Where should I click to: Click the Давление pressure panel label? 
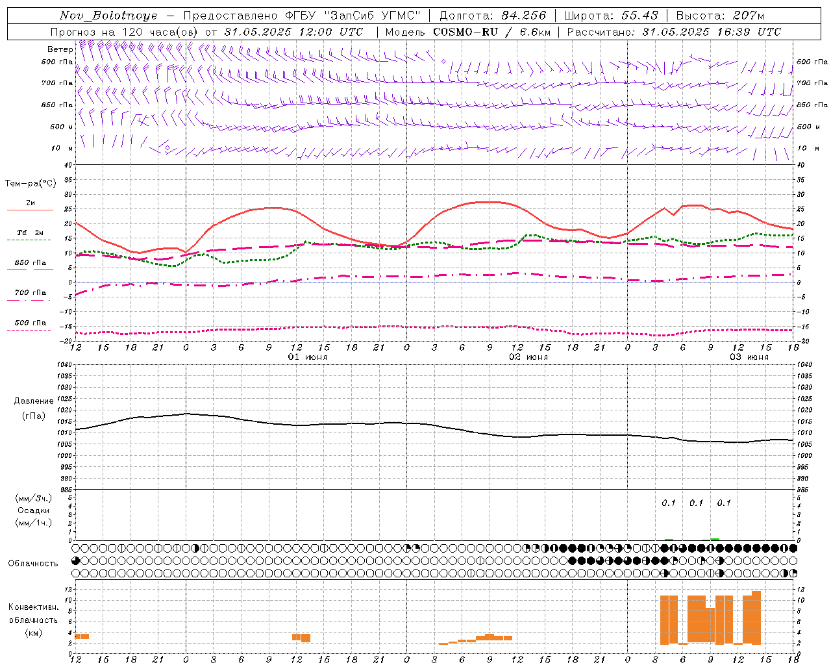(x=34, y=401)
